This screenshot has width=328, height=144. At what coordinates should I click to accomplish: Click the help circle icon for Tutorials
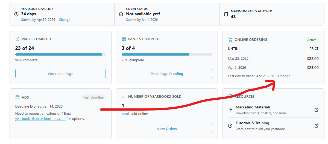point(230,126)
